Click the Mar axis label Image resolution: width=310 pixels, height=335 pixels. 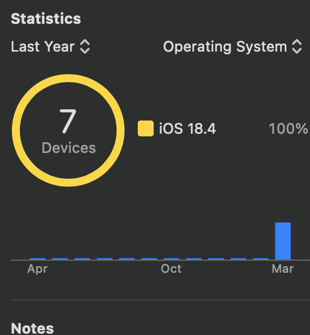283,269
